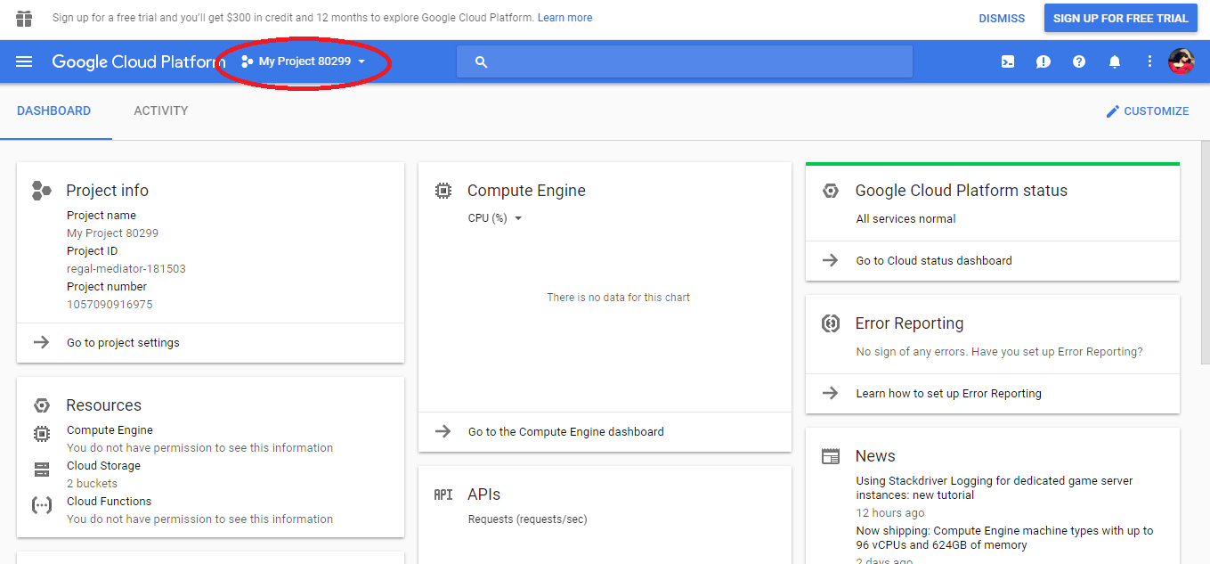Image resolution: width=1210 pixels, height=564 pixels.
Task: Open the Learn more link
Action: [x=564, y=18]
